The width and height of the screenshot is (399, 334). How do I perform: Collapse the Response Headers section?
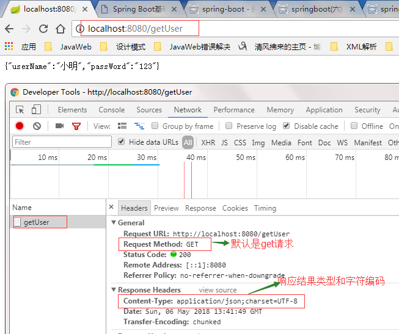pos(114,289)
